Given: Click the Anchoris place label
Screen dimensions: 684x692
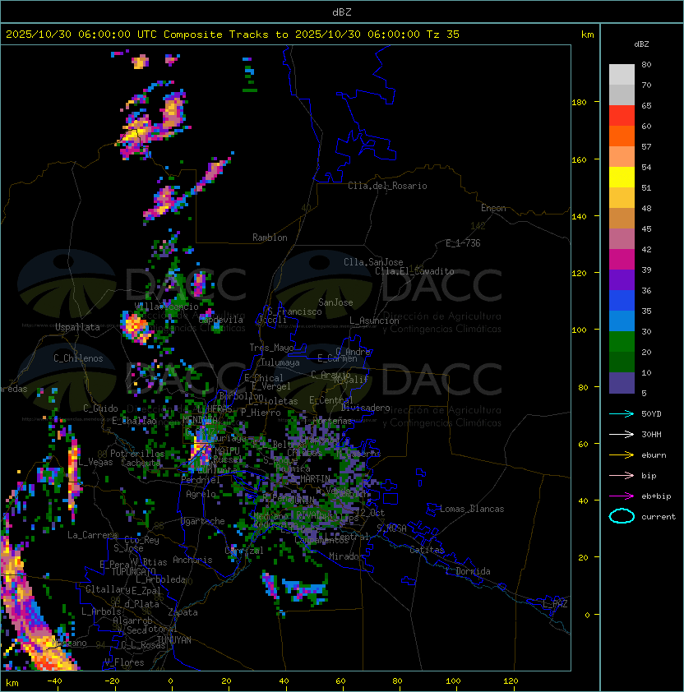Looking at the screenshot, I should click(x=192, y=560).
